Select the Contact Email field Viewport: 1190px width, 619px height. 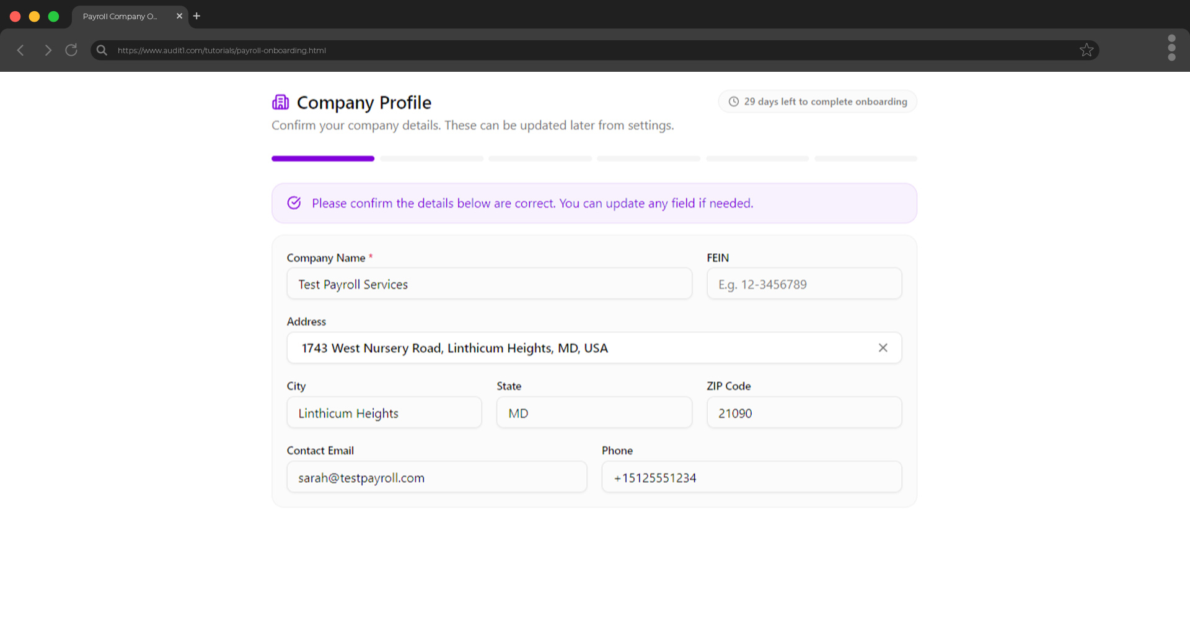(x=436, y=477)
